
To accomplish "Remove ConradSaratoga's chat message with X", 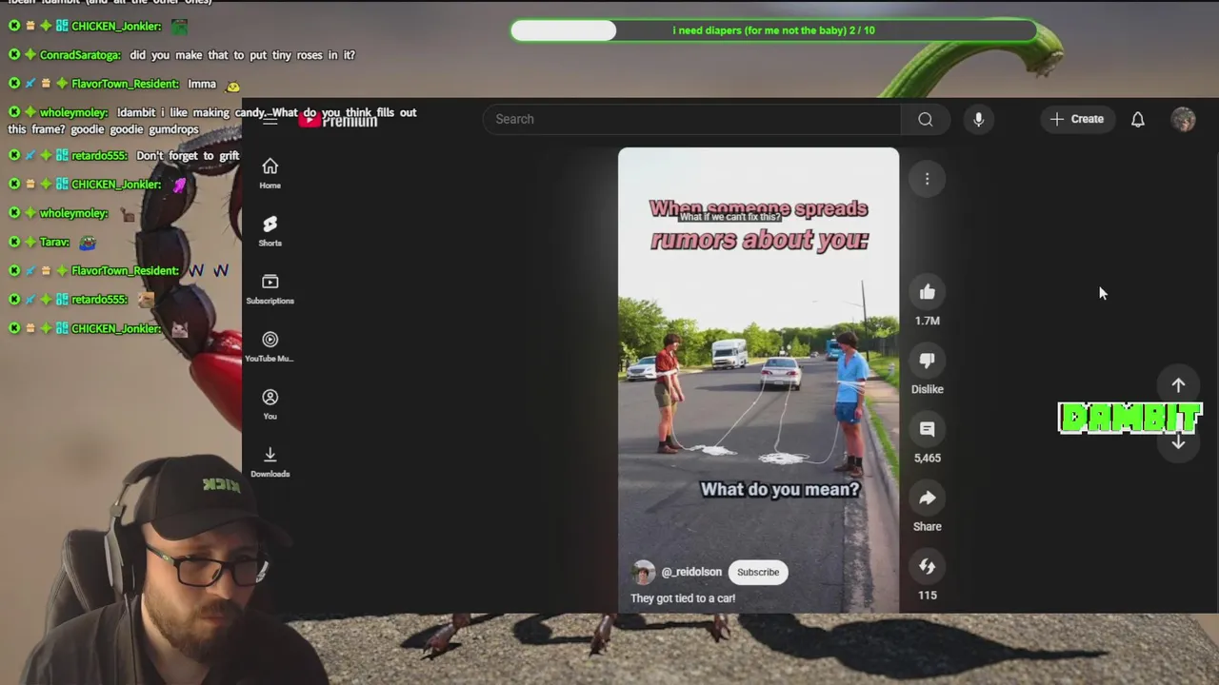I will [x=14, y=55].
